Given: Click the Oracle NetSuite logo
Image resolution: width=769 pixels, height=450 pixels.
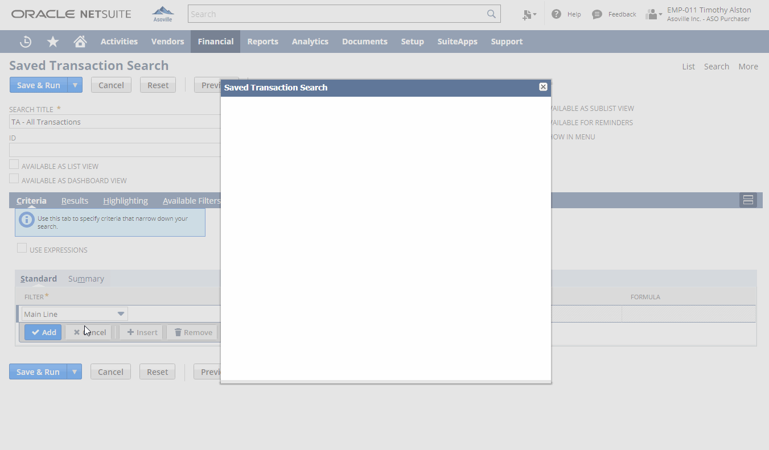Looking at the screenshot, I should [71, 14].
